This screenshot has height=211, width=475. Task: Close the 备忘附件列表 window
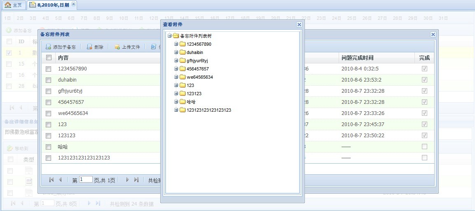[x=433, y=35]
